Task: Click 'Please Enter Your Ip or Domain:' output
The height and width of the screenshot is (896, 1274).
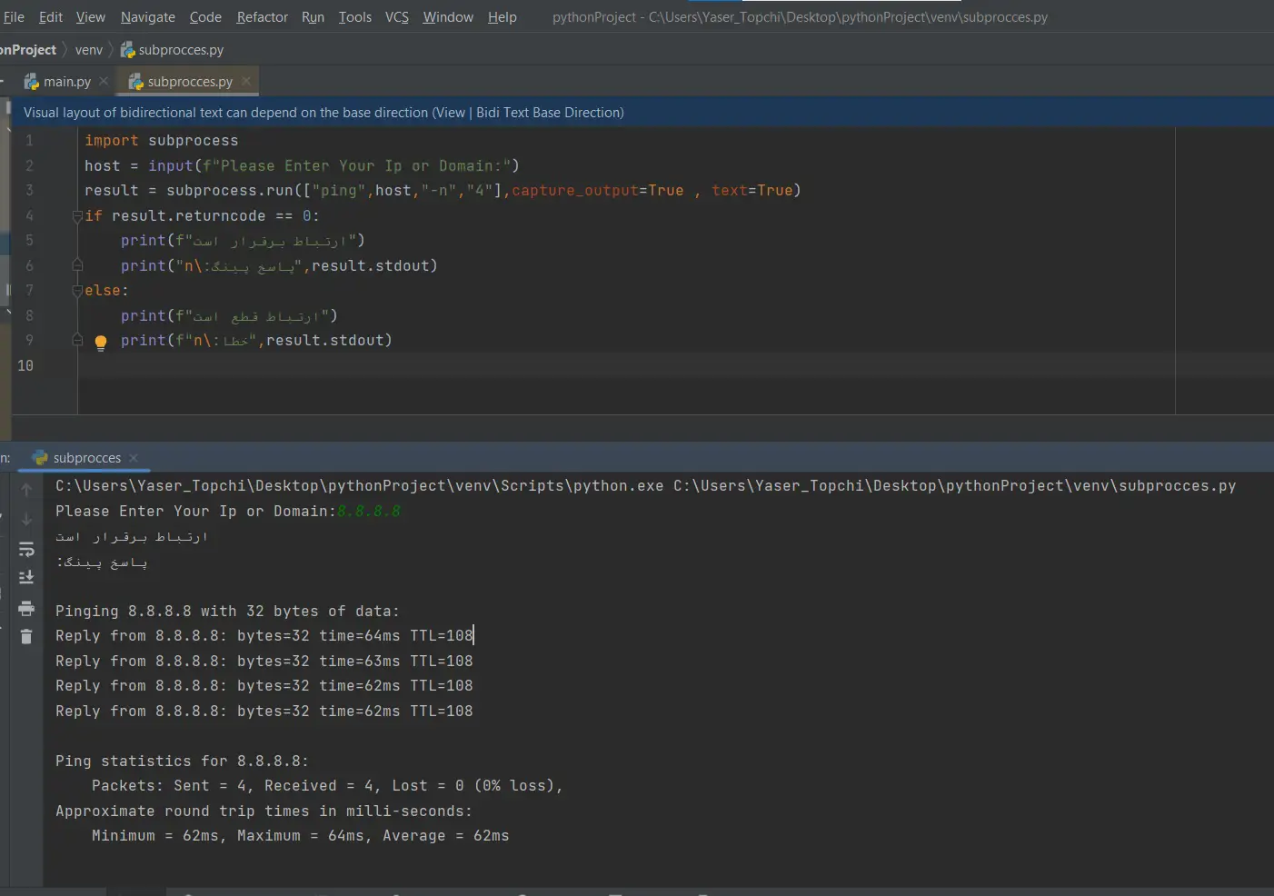Action: pos(195,512)
